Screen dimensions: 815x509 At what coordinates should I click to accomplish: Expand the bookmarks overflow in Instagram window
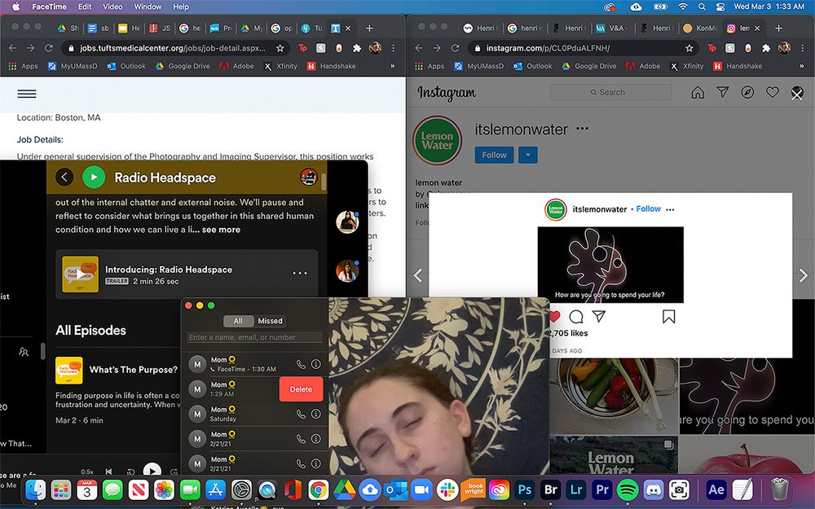coord(801,66)
